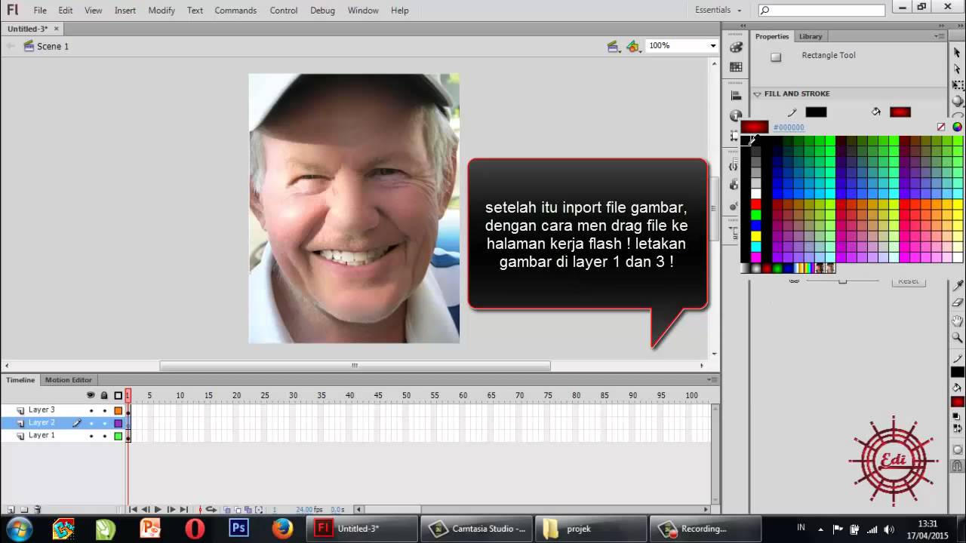Image resolution: width=966 pixels, height=543 pixels.
Task: Click frame 1 playhead marker in ruler
Action: [x=128, y=395]
